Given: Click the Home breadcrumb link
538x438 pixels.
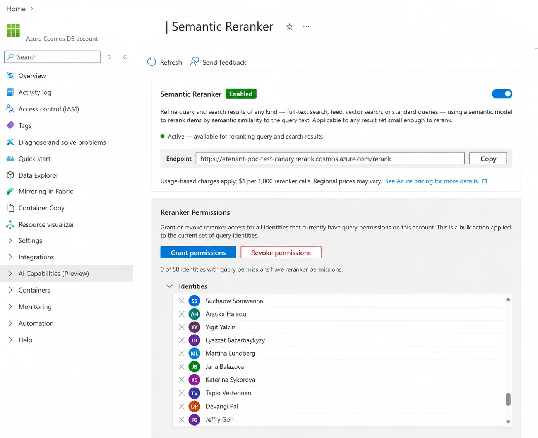Looking at the screenshot, I should pos(16,9).
